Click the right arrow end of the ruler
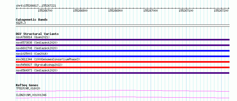 pyautogui.click(x=228, y=8)
